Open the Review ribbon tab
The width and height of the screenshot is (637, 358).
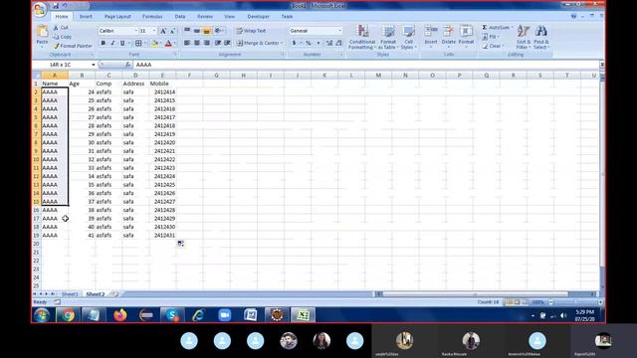click(x=205, y=17)
